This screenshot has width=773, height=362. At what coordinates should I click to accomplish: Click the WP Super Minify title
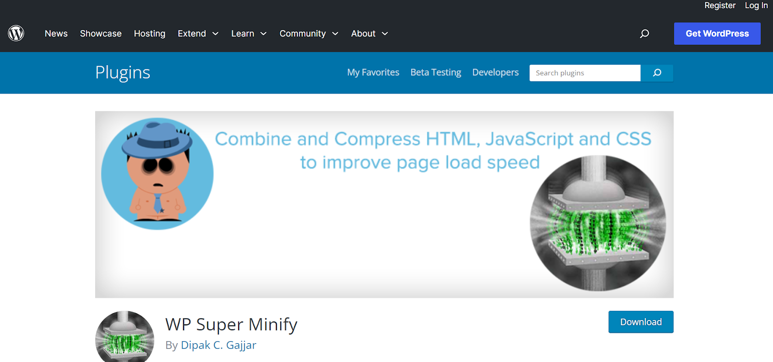click(231, 324)
